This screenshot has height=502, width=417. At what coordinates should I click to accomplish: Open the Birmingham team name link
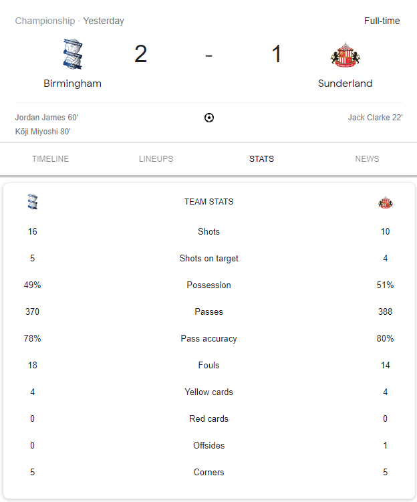coord(72,84)
